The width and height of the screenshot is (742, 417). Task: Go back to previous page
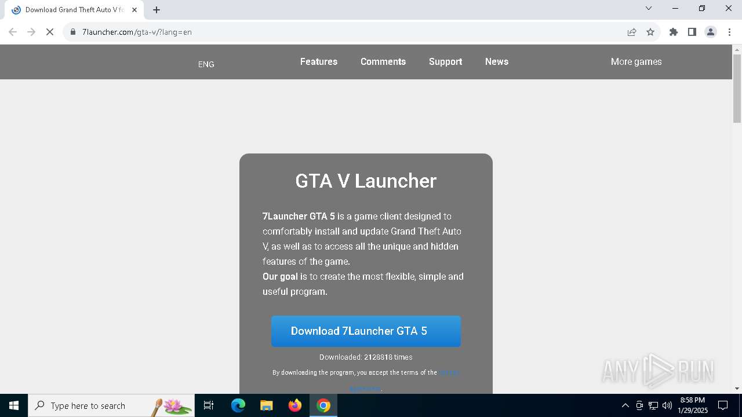tap(13, 32)
